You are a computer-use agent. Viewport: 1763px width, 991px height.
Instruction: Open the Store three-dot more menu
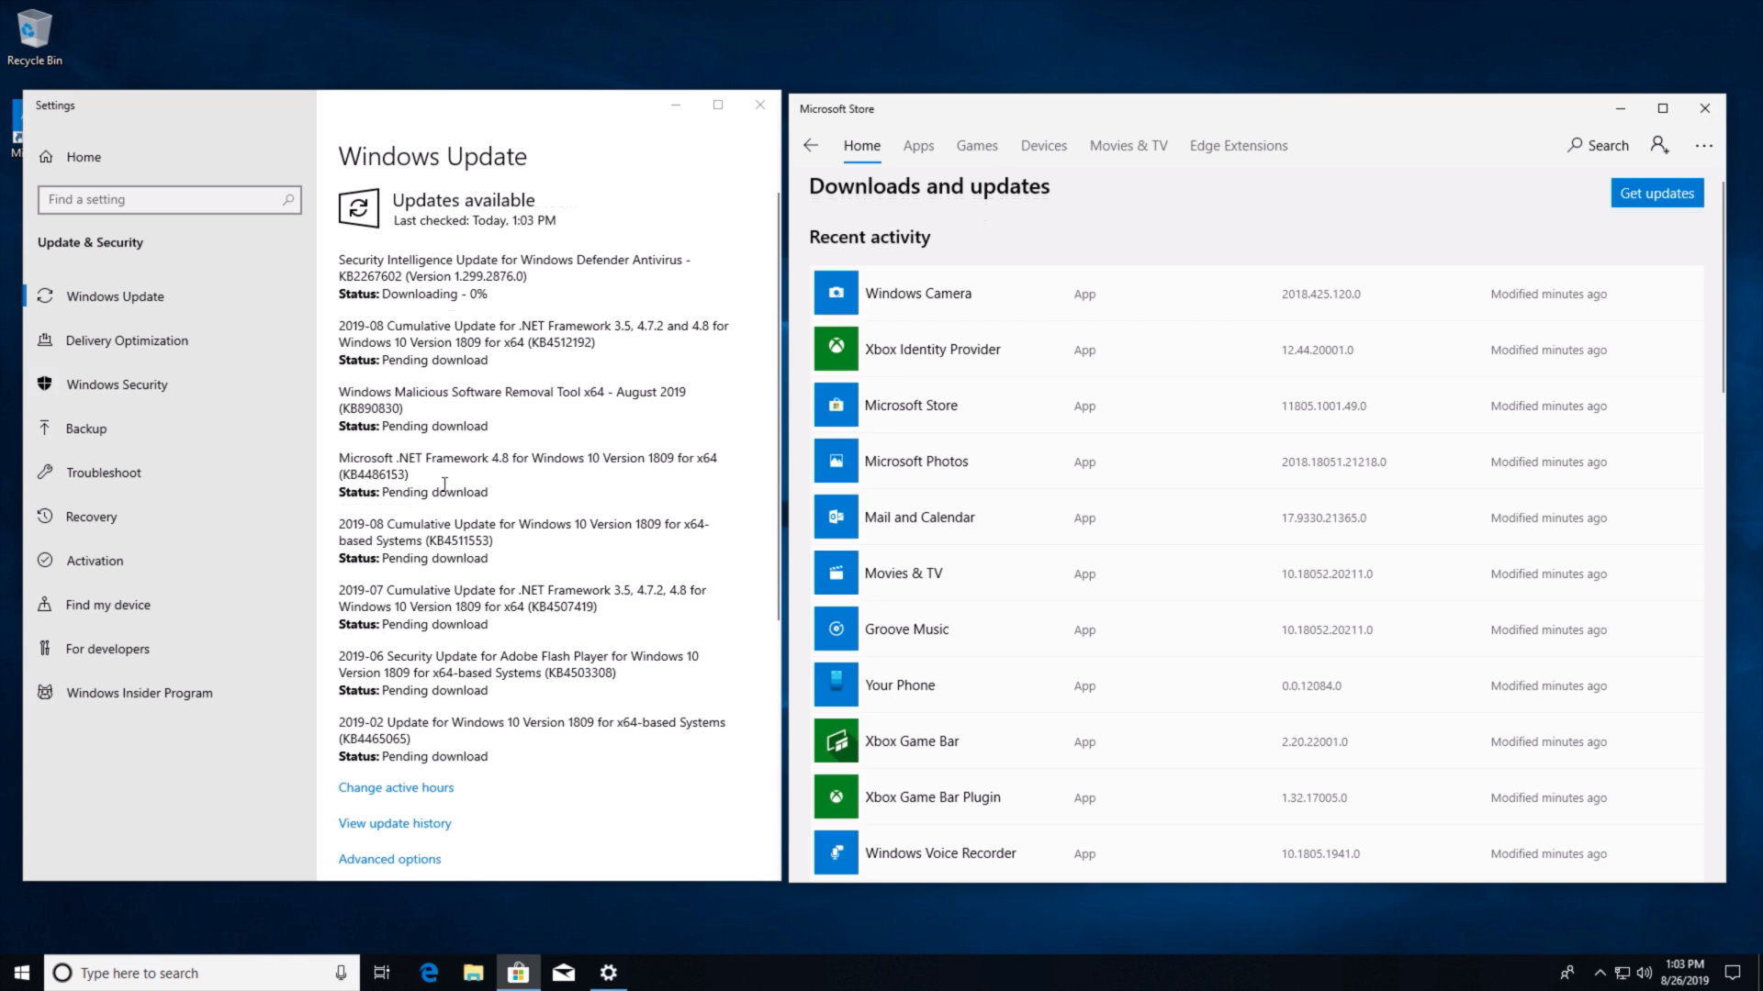click(1704, 146)
